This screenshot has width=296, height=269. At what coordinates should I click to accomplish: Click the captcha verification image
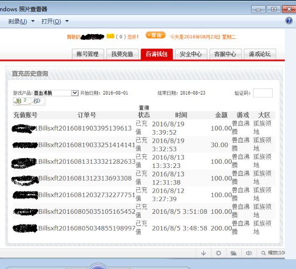29,101
